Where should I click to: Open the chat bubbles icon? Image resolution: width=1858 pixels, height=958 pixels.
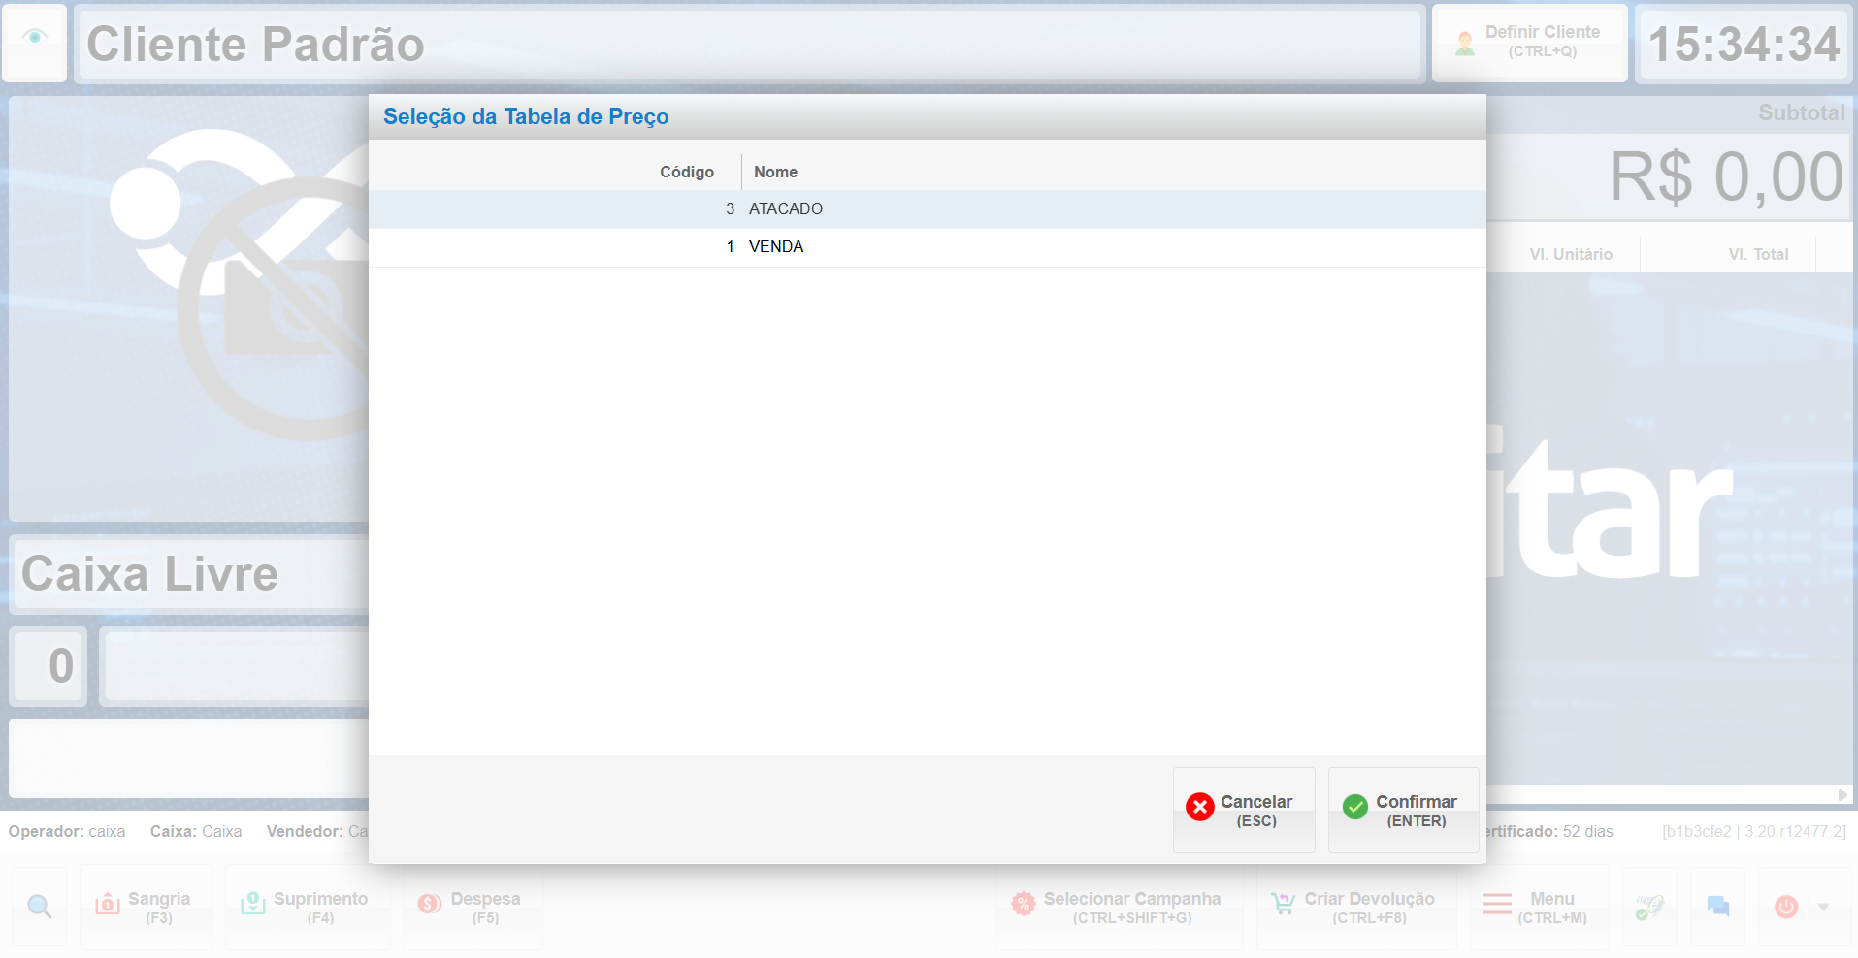(x=1717, y=907)
